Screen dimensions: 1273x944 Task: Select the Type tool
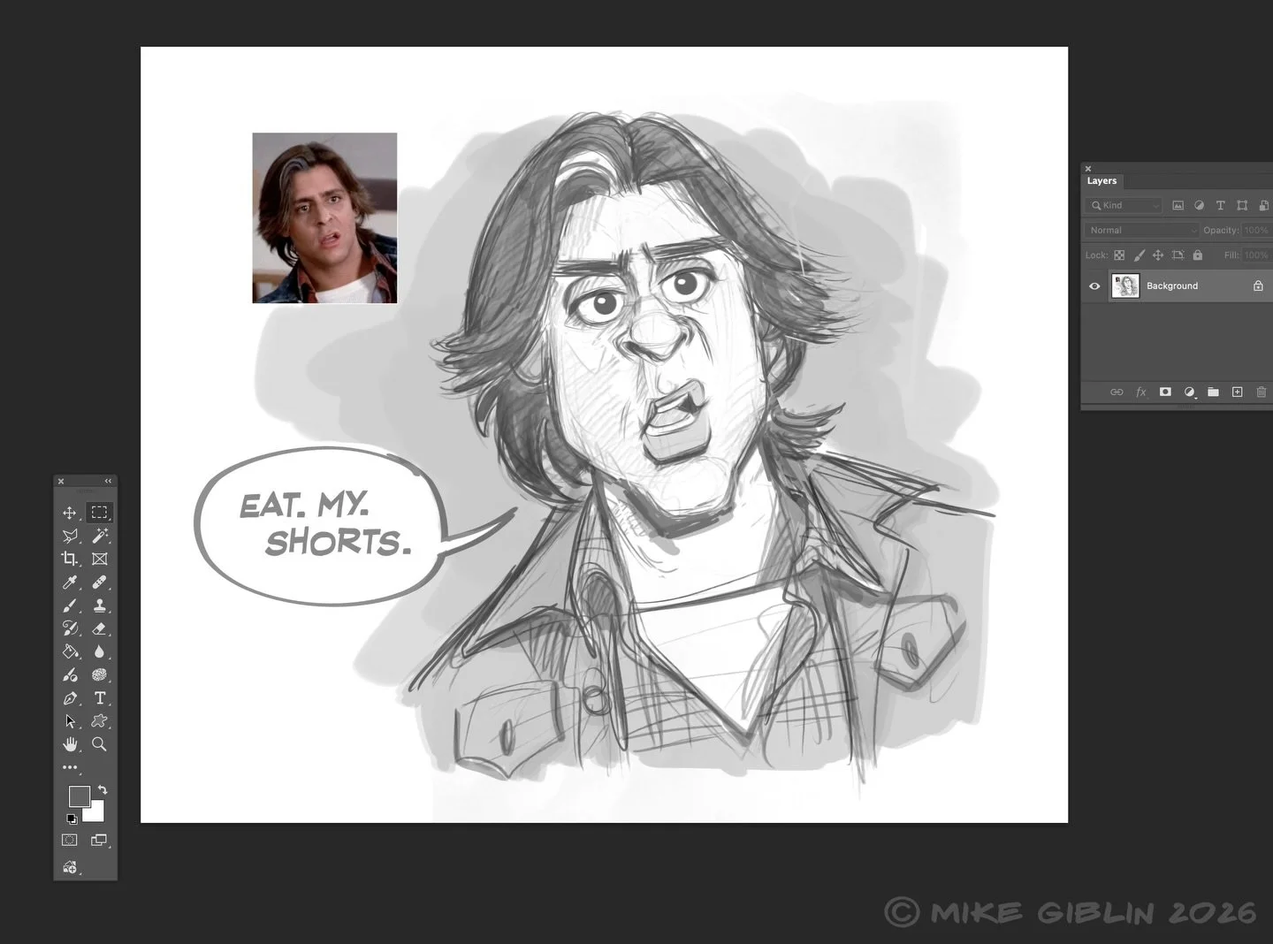pyautogui.click(x=99, y=698)
